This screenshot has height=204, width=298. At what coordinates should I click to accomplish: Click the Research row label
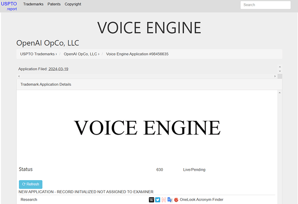[x=29, y=200]
